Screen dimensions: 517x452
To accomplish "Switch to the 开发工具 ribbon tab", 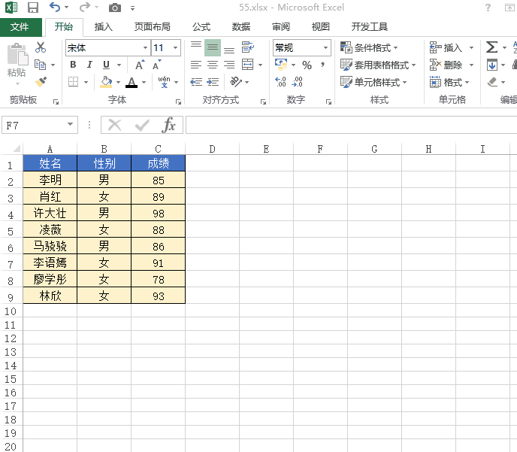I will [x=369, y=27].
